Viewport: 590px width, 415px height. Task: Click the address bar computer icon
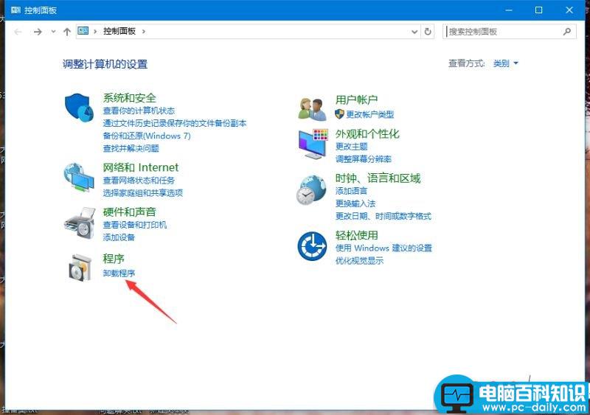(x=83, y=31)
